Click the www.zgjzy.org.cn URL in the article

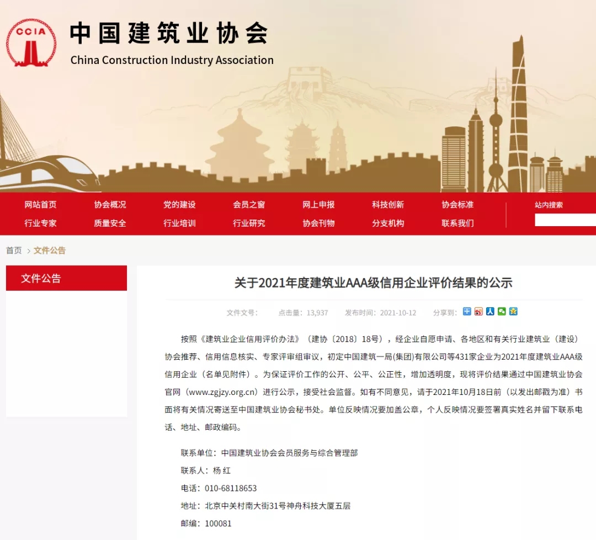(223, 392)
